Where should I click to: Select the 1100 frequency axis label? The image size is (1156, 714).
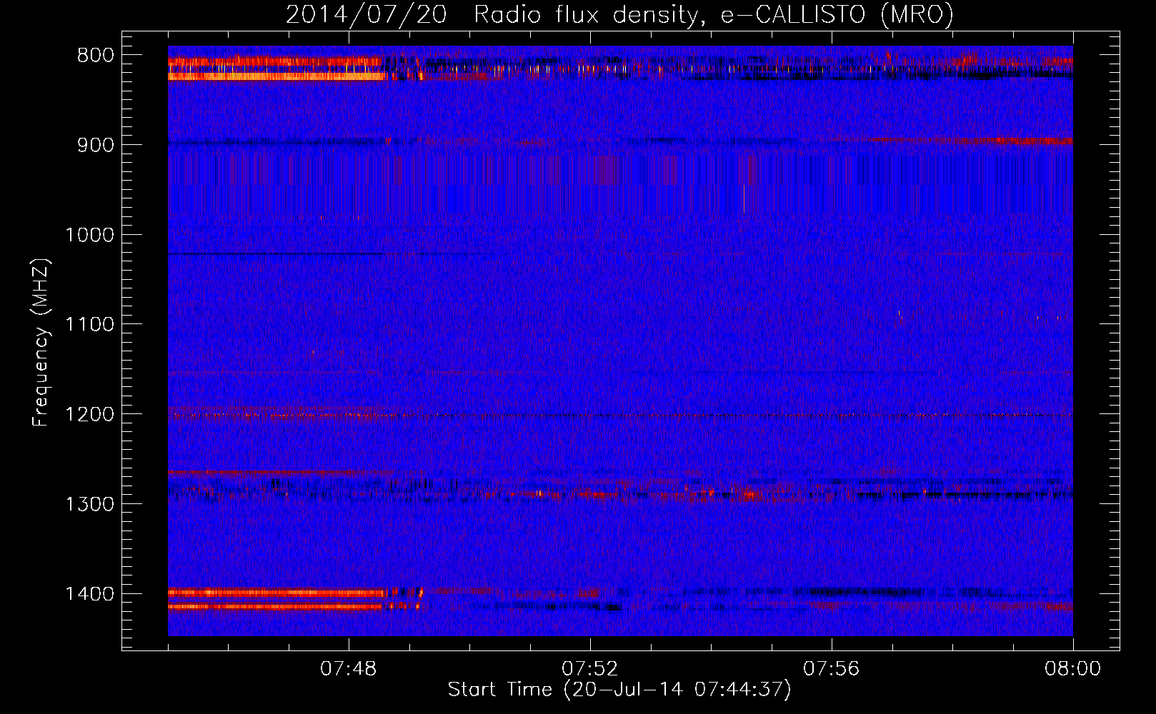tap(89, 325)
